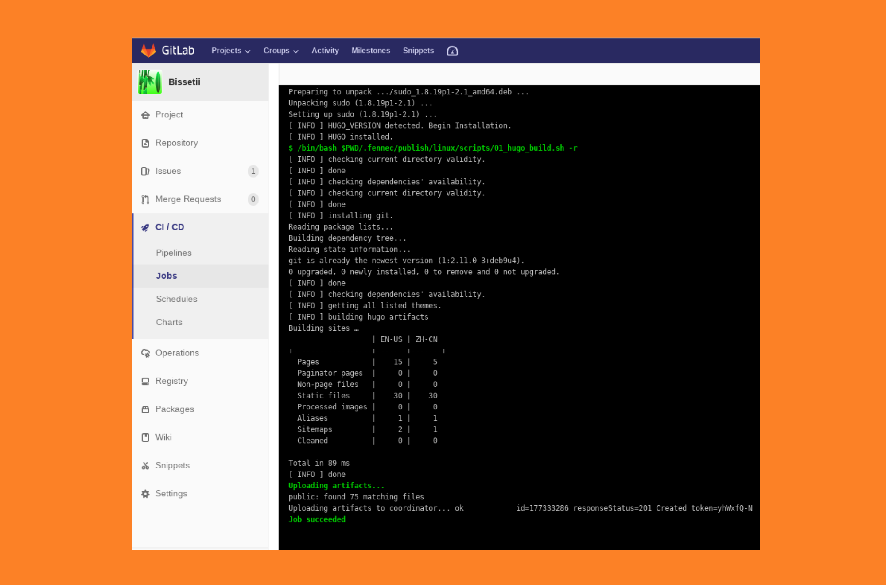This screenshot has height=585, width=886.
Task: Click the Bissetii project name link
Action: 184,82
